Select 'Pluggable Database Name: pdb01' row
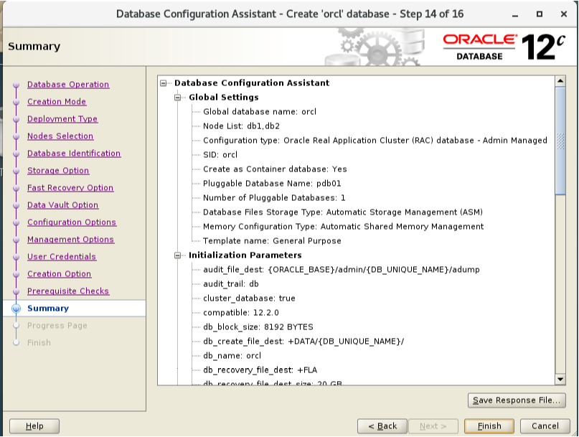The image size is (579, 437). tap(272, 184)
